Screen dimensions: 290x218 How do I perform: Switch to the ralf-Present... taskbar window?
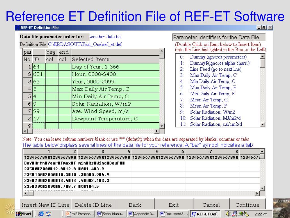80,214
